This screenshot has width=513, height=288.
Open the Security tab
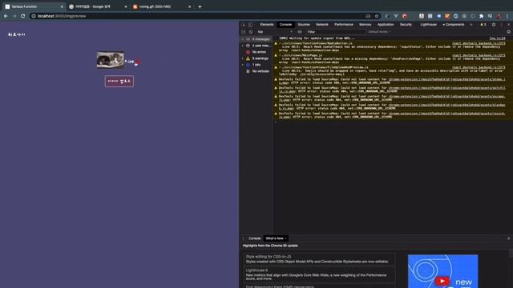[406, 25]
